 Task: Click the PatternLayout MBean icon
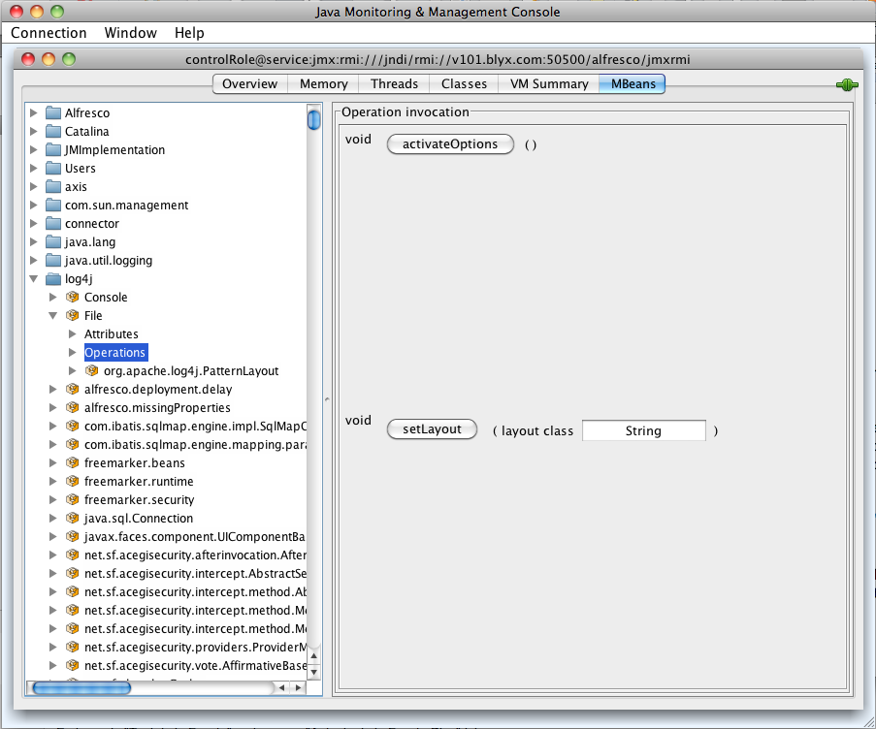[x=91, y=370]
